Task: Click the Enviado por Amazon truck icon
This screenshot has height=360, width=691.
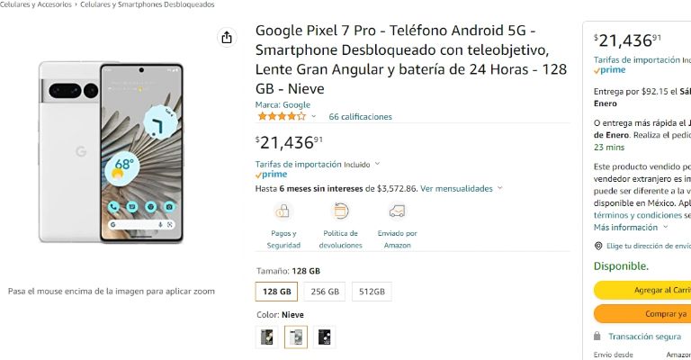Action: tap(397, 211)
